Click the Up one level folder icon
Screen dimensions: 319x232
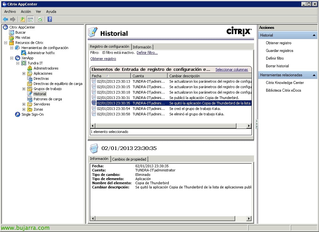point(23,19)
